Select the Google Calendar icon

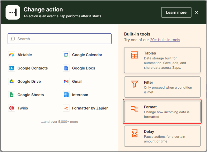click(66, 55)
